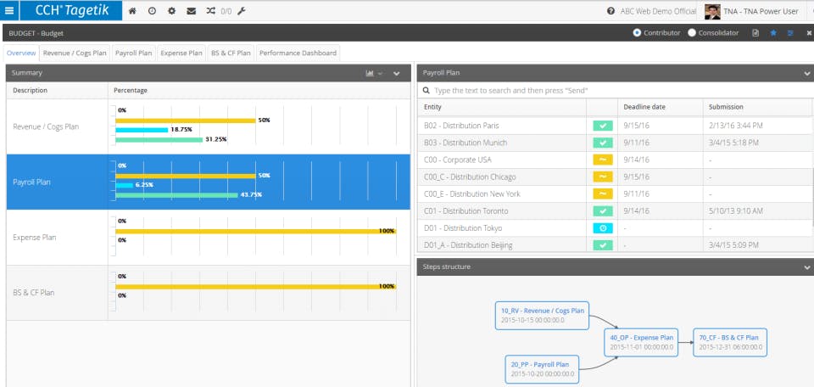Open the recent history clock icon
The image size is (814, 387).
152,11
